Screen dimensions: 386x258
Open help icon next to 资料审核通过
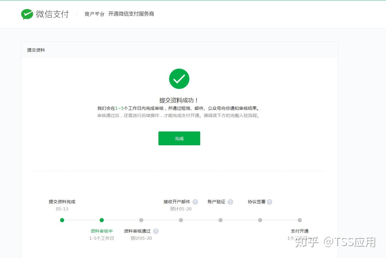pos(156,231)
